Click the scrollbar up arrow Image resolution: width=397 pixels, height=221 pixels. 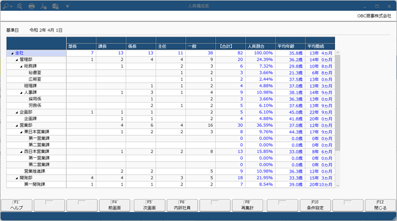pos(337,53)
